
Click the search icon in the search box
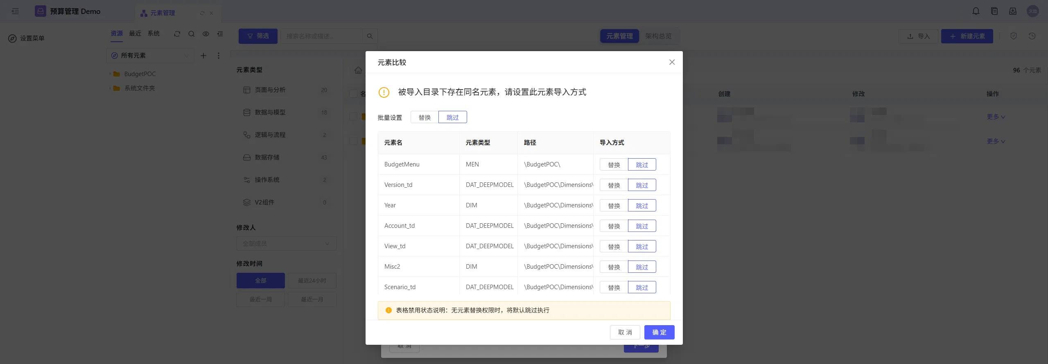pos(370,36)
